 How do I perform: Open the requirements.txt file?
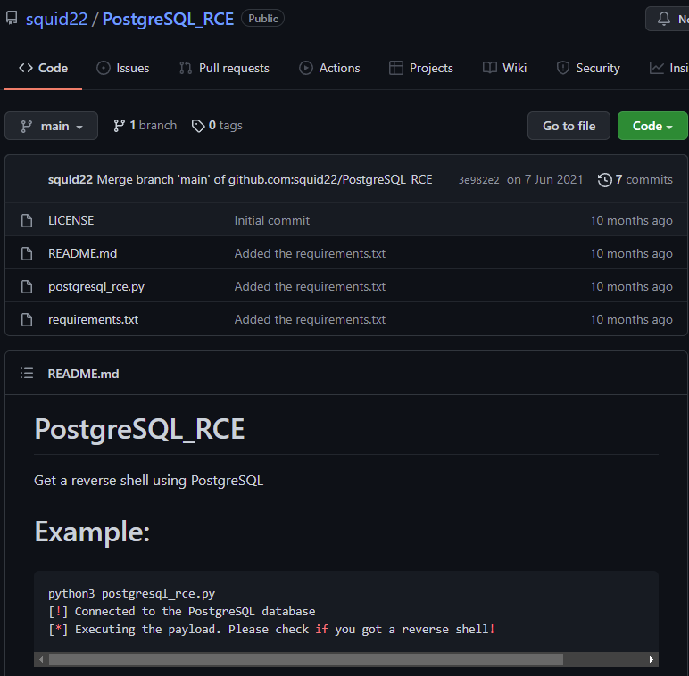93,319
